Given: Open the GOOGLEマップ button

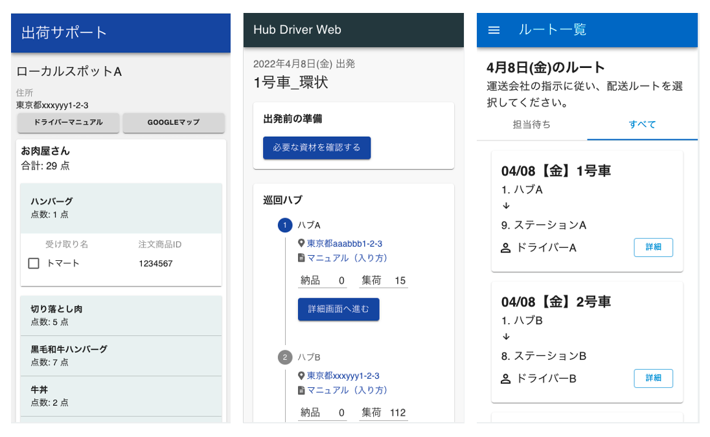Looking at the screenshot, I should pos(174,122).
